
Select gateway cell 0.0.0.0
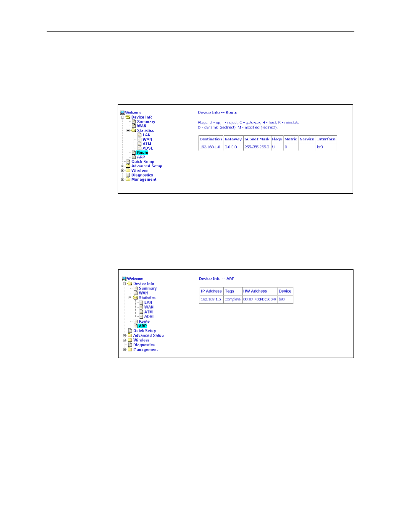tap(233, 147)
